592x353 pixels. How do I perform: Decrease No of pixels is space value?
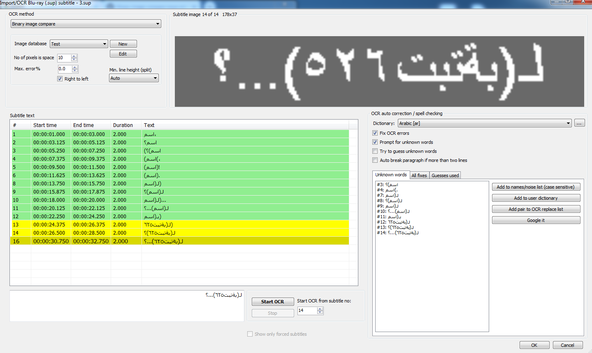pos(74,60)
